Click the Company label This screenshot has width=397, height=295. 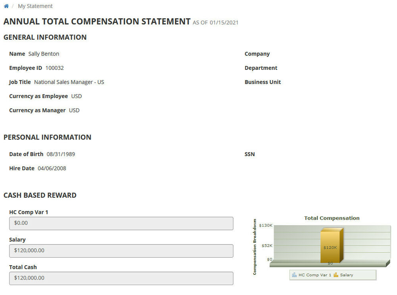pos(257,54)
